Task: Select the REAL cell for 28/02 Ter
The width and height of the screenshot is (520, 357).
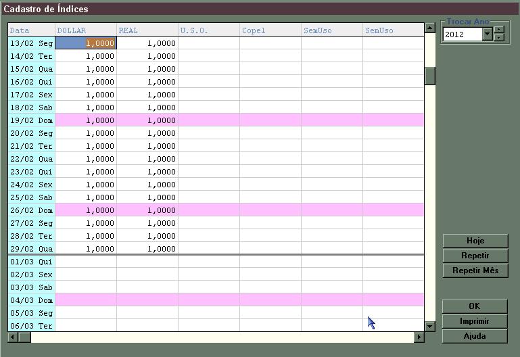Action: tap(147, 236)
